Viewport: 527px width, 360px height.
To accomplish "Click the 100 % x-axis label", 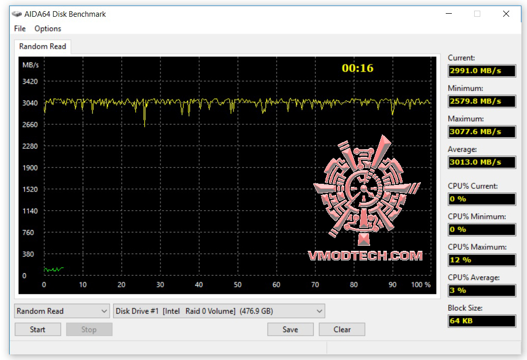I will tap(421, 285).
